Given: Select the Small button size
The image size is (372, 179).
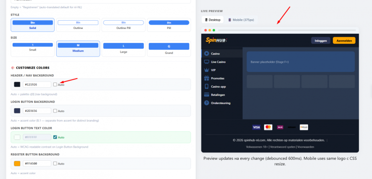Looking at the screenshot, I should pyautogui.click(x=32, y=49).
